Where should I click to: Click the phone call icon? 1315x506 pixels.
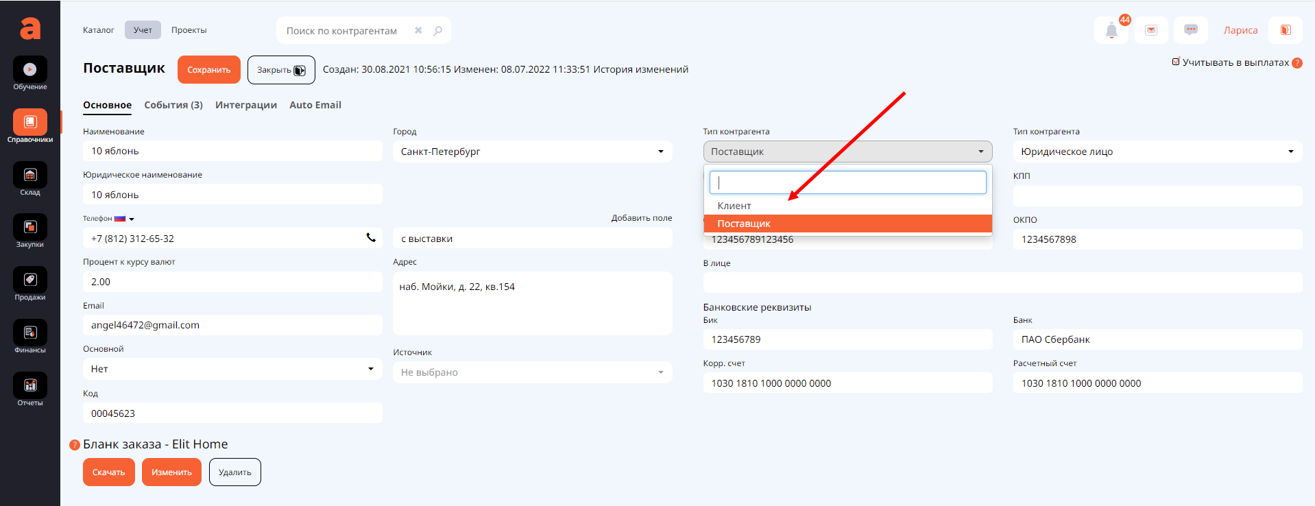[371, 238]
